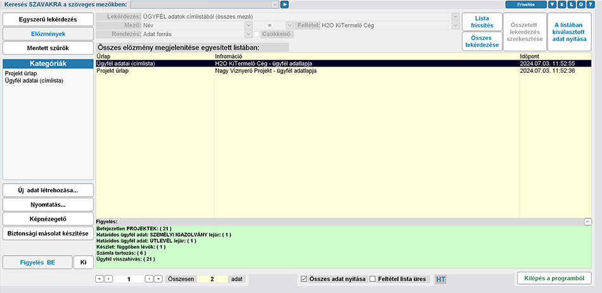Screen dimensions: 602x293
Task: Tick the Csökkenő sort order checkbox
Action: click(257, 34)
